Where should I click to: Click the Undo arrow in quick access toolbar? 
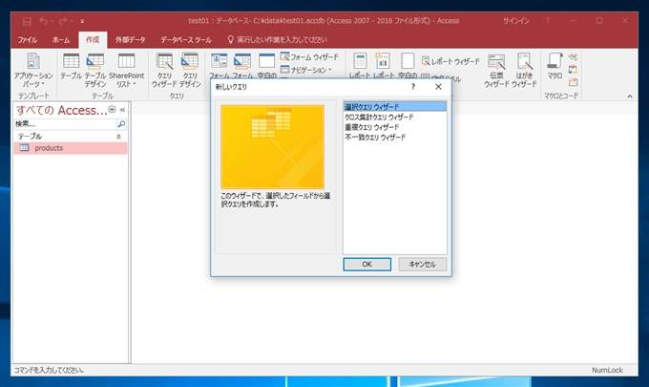click(x=44, y=21)
